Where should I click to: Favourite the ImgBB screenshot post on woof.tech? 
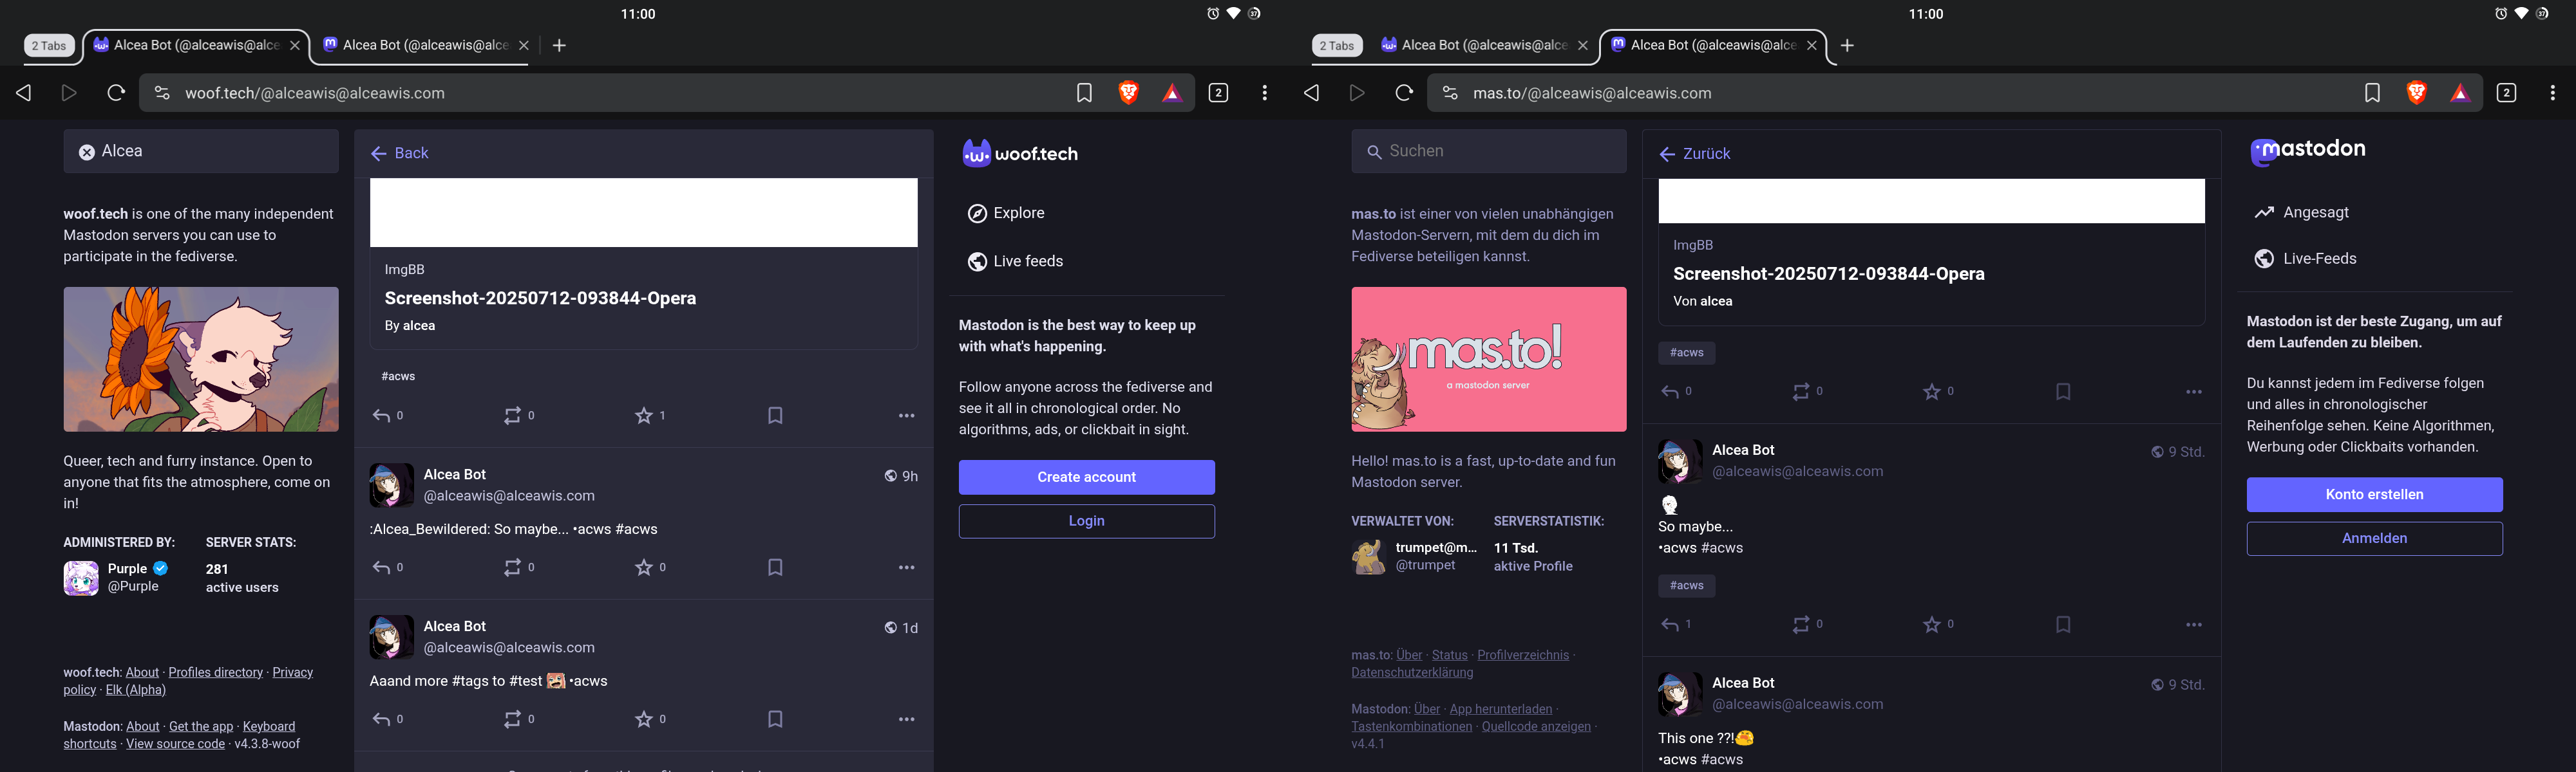[x=644, y=416]
